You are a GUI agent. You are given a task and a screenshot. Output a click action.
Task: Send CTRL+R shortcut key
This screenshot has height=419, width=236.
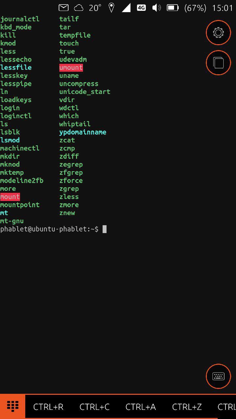pos(48,407)
